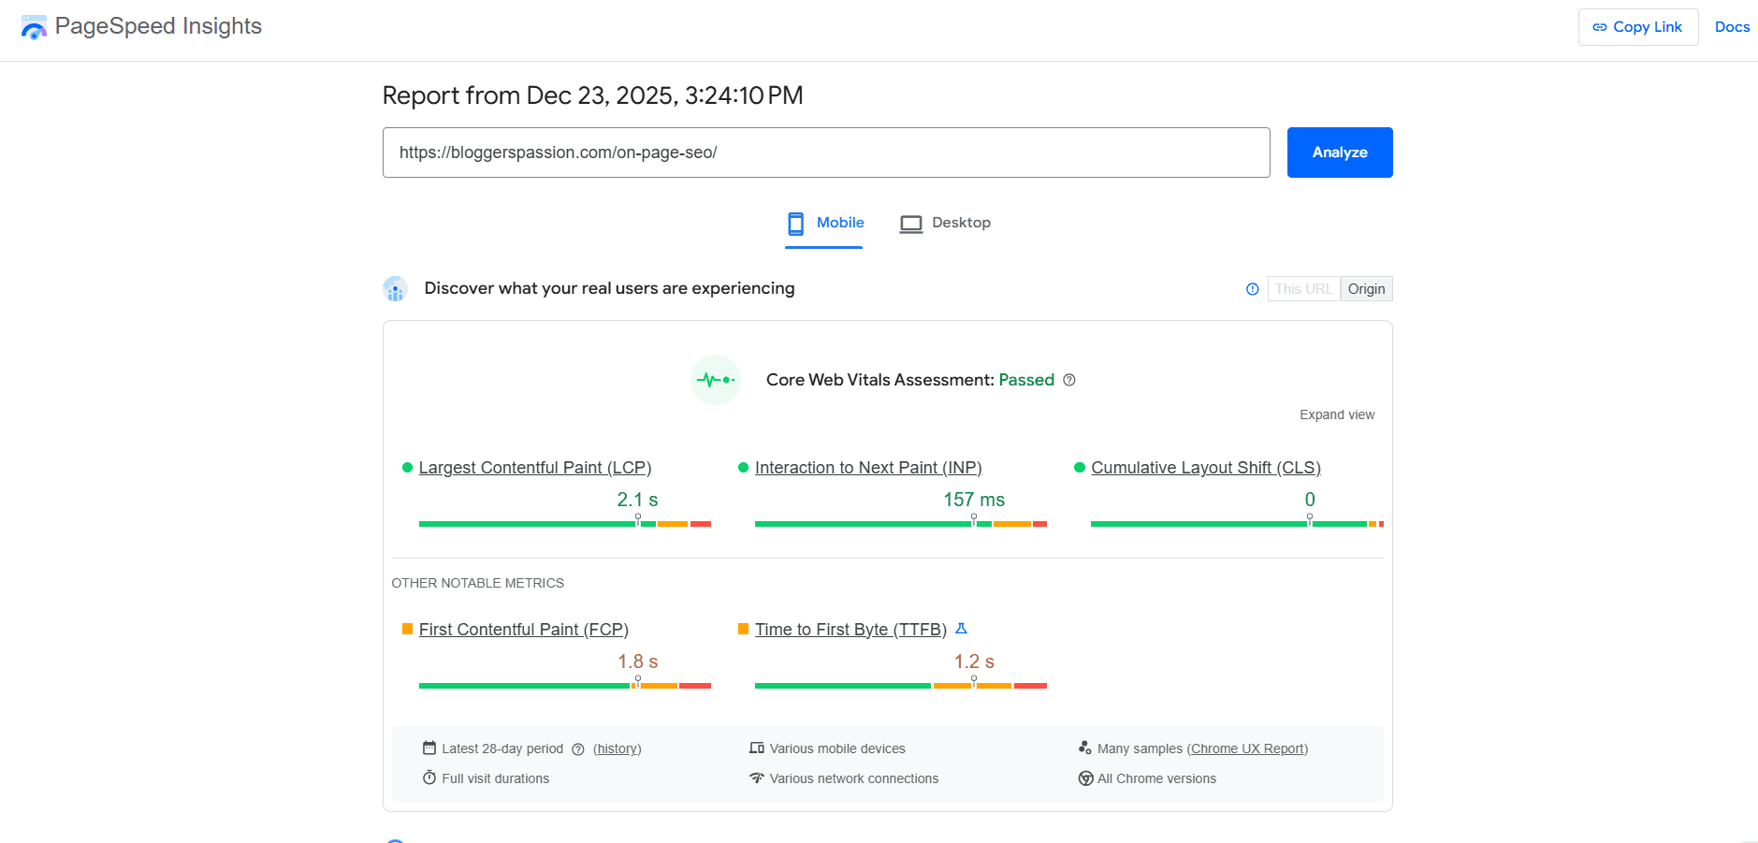Click the Analyze button
Viewport: 1758px width, 843px height.
tap(1339, 152)
